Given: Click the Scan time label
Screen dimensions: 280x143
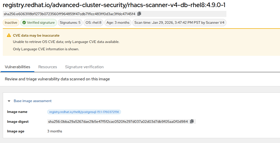Looking at the screenshot, I should (x=179, y=23).
